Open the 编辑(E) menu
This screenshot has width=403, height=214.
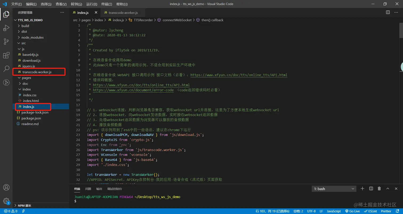31,4
